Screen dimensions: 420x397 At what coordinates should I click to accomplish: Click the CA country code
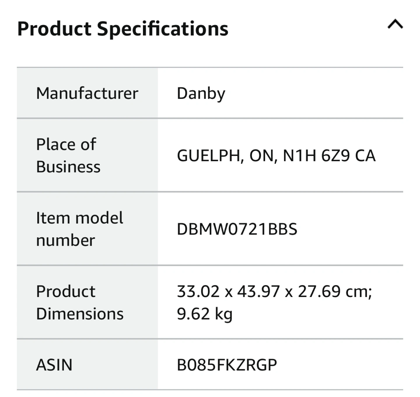tap(365, 156)
